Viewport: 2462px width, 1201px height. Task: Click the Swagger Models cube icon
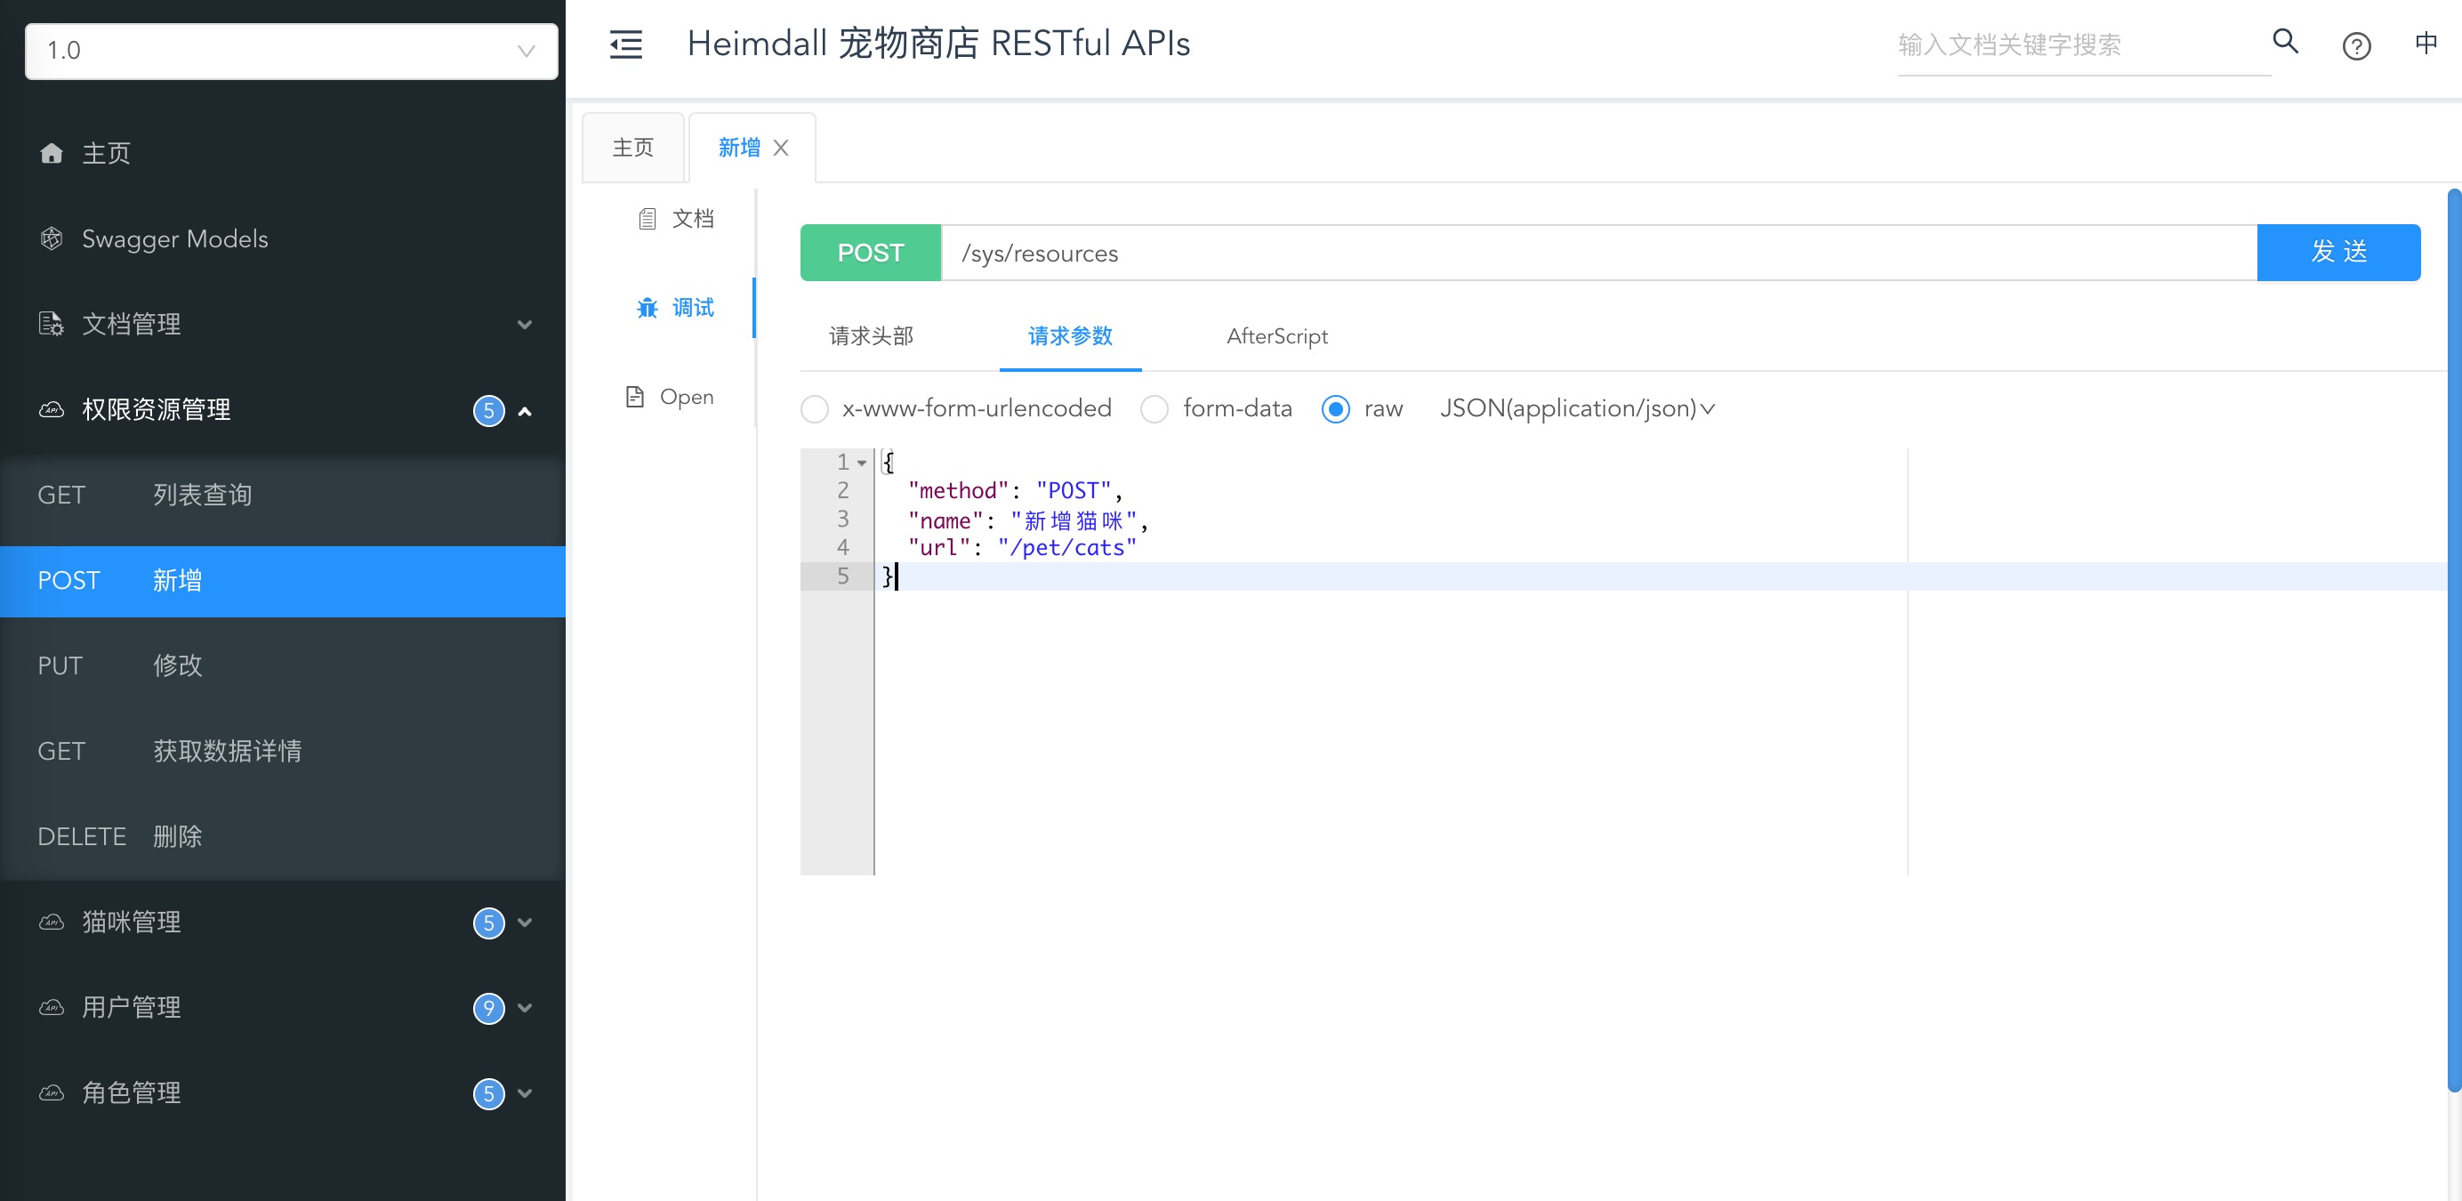pyautogui.click(x=52, y=239)
